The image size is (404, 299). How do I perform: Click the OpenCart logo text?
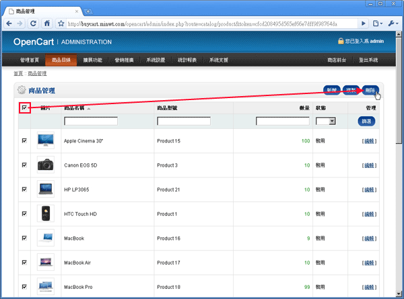34,42
